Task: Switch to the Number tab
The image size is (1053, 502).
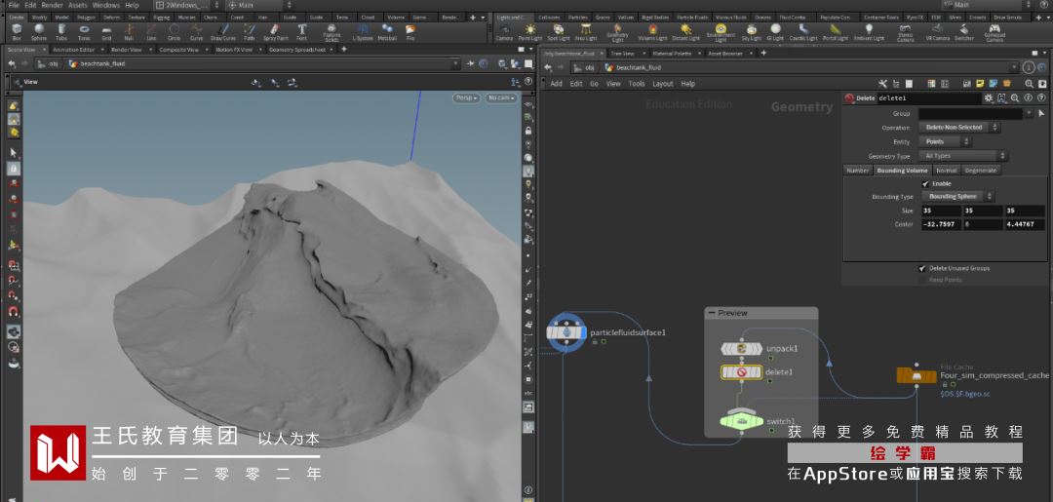Action: point(858,170)
